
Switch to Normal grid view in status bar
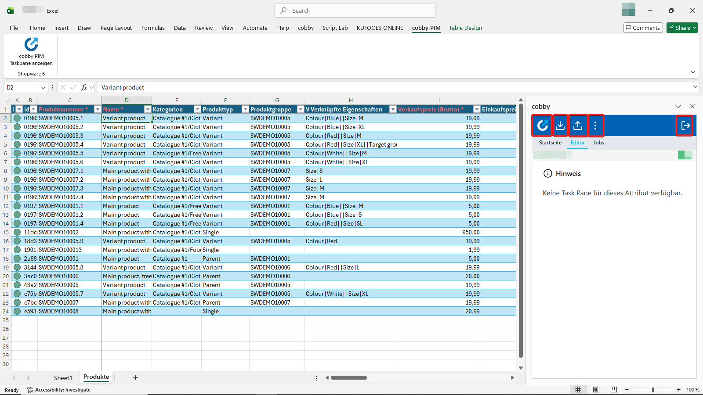(x=579, y=389)
